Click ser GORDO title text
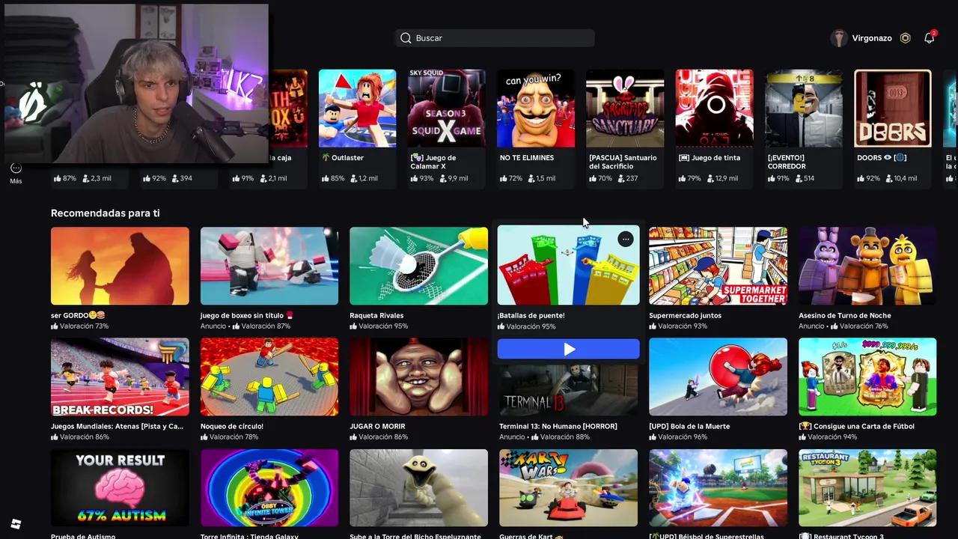The height and width of the screenshot is (539, 958). [x=78, y=316]
